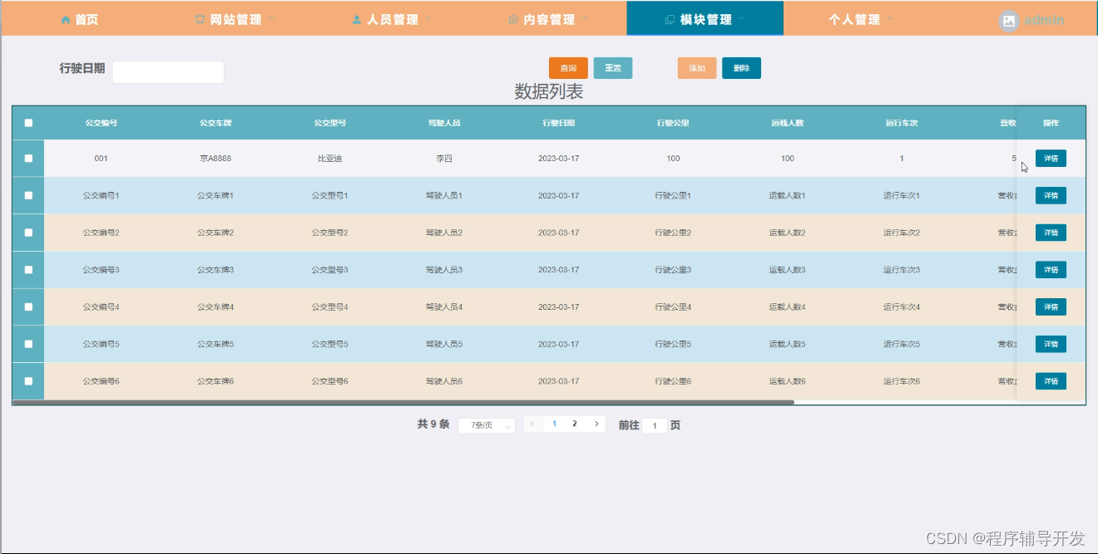Click the copy icon beside 模块管理

pos(670,19)
